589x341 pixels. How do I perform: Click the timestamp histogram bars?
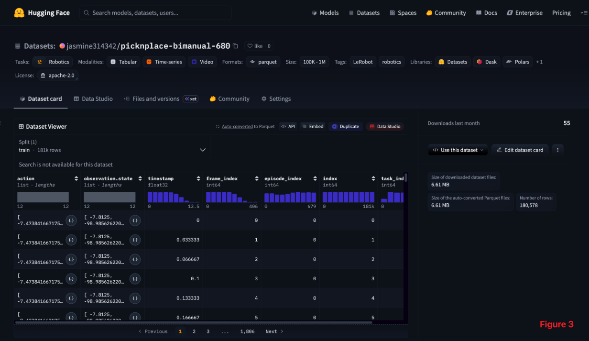click(x=174, y=197)
